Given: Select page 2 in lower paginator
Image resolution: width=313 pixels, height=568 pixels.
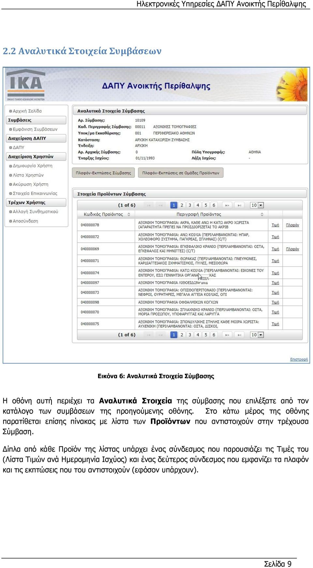Looking at the screenshot, I should click(182, 335).
